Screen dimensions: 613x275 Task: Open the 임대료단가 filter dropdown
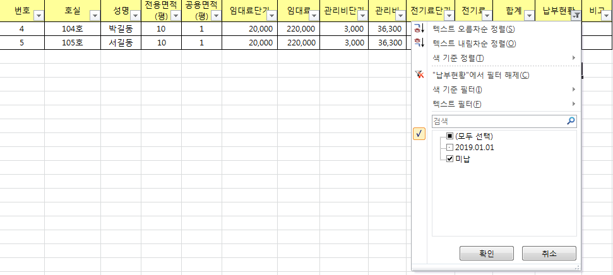pos(272,16)
